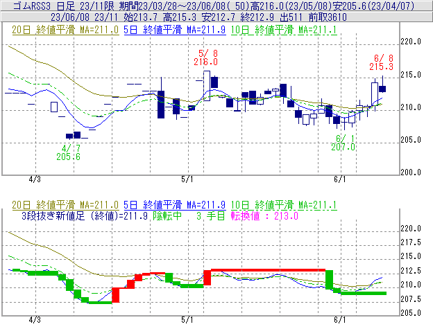This screenshot has height=329, width=433.
Task: Select the 23/06/08 price summary line
Action: click(198, 17)
